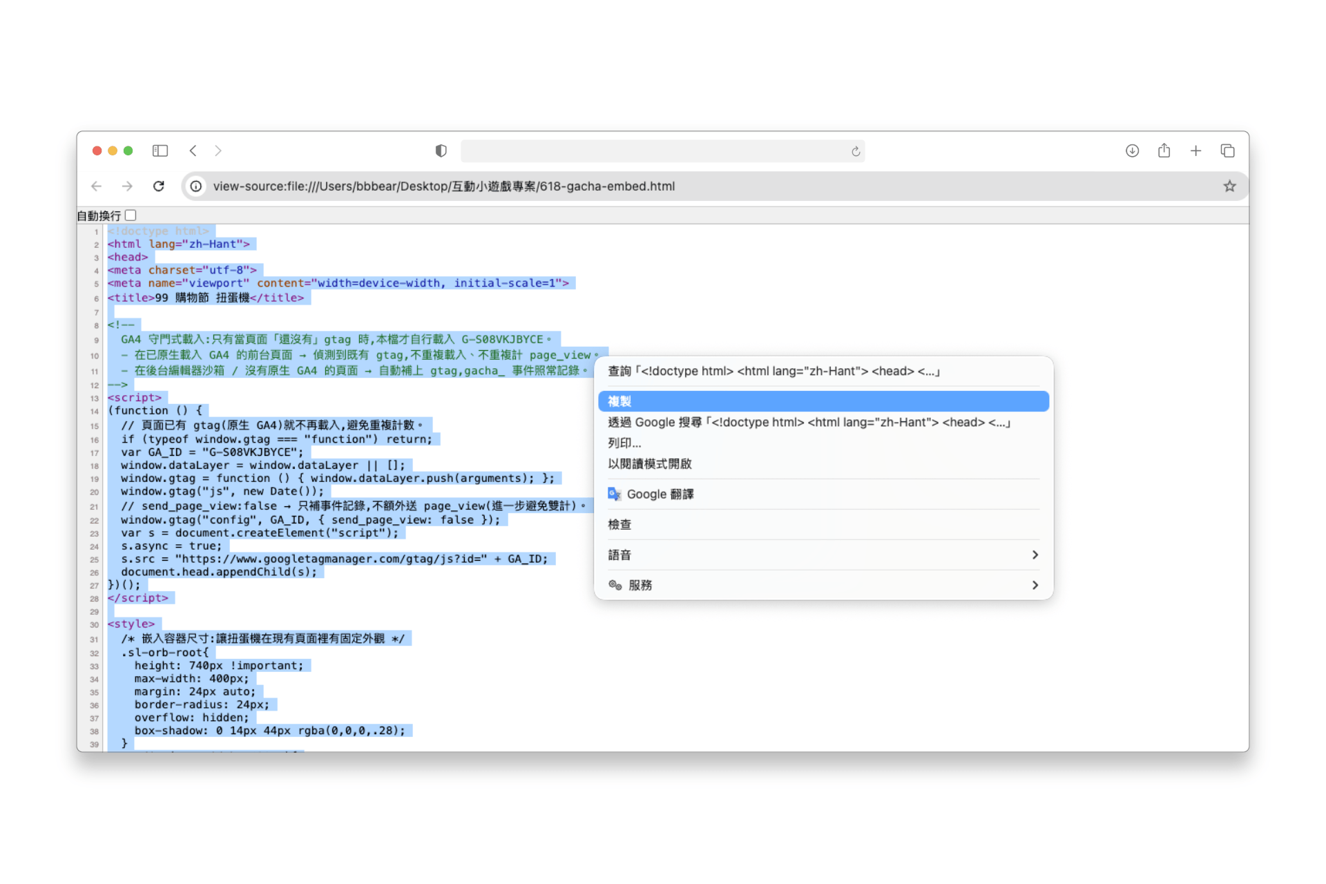The height and width of the screenshot is (884, 1326).
Task: Expand the 語音 submenu
Action: pyautogui.click(x=823, y=555)
